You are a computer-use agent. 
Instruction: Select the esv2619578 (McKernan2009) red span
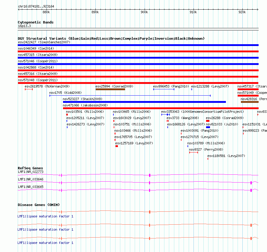pos(29,89)
